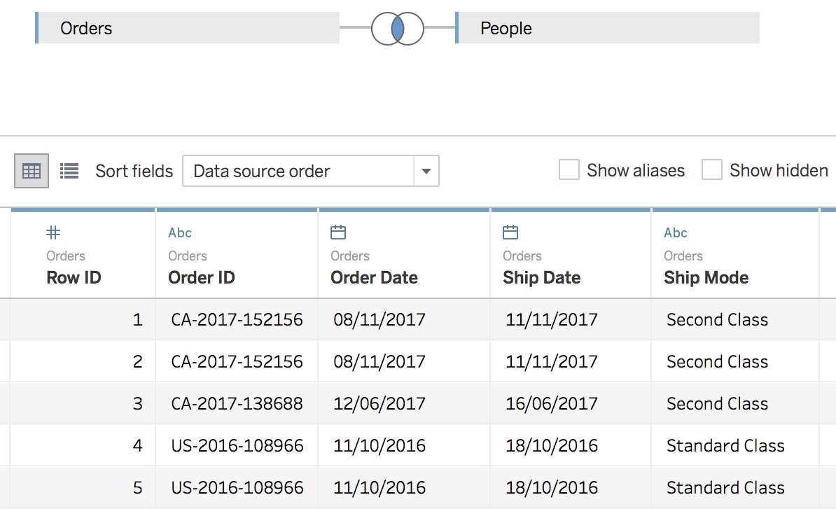The width and height of the screenshot is (836, 509).
Task: Change Order ID data type Abc icon
Action: 180,232
